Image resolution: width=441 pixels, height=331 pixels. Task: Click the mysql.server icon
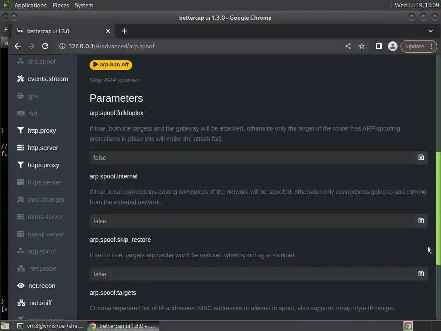(x=20, y=234)
